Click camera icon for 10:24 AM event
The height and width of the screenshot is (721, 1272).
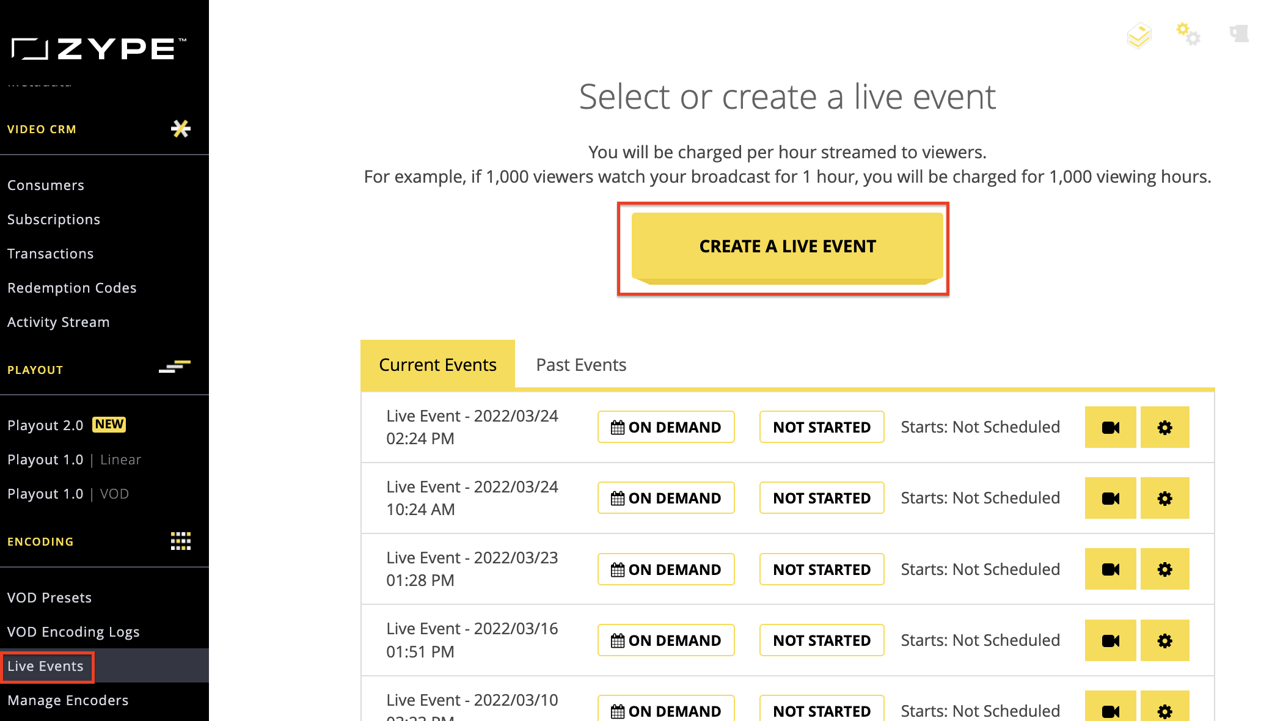pyautogui.click(x=1110, y=498)
